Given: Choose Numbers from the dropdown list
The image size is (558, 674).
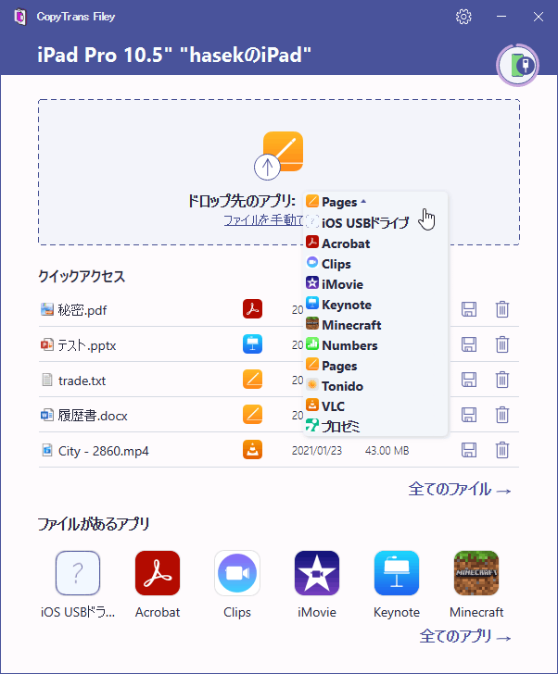Looking at the screenshot, I should tap(342, 345).
